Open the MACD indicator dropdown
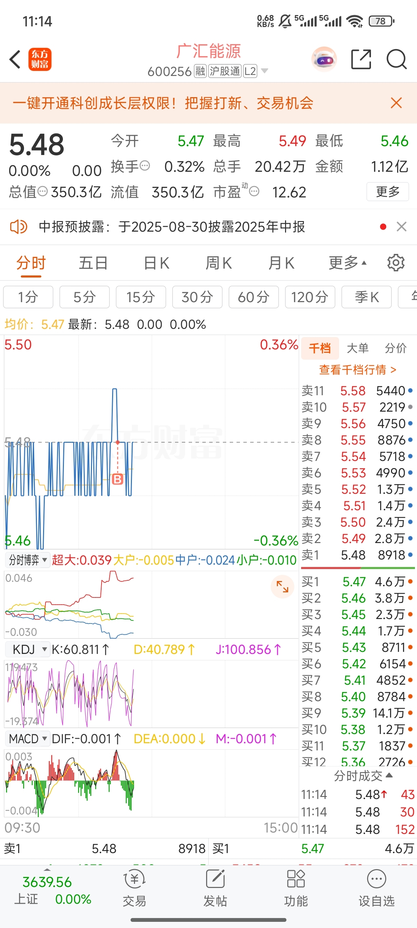Viewport: 417px width, 928px height. [28, 738]
